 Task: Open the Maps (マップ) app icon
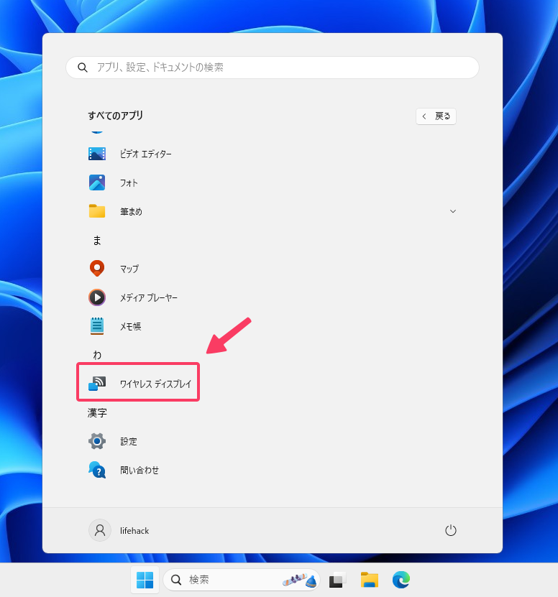coord(97,269)
